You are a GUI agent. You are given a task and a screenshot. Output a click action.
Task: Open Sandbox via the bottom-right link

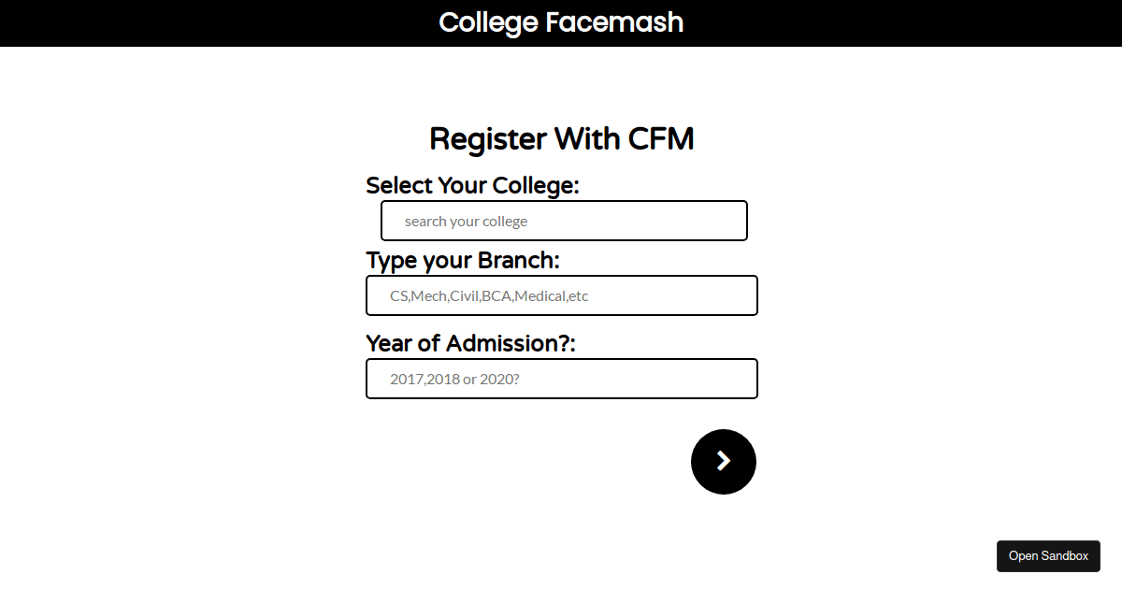[1048, 555]
